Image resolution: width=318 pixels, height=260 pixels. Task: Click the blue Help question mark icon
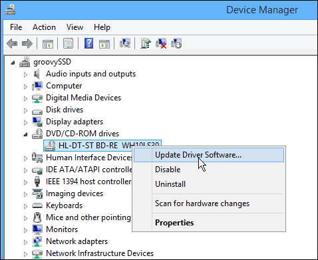(88, 43)
